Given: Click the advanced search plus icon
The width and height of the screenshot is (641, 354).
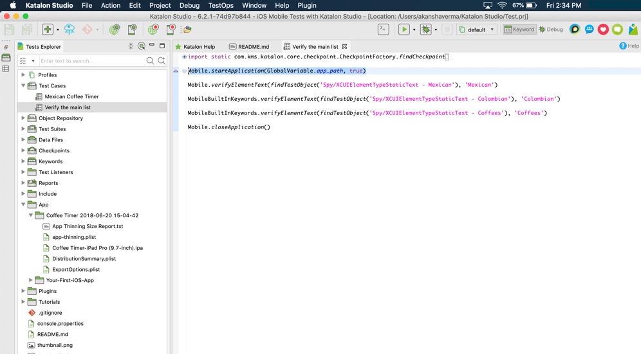Looking at the screenshot, I should 162,61.
